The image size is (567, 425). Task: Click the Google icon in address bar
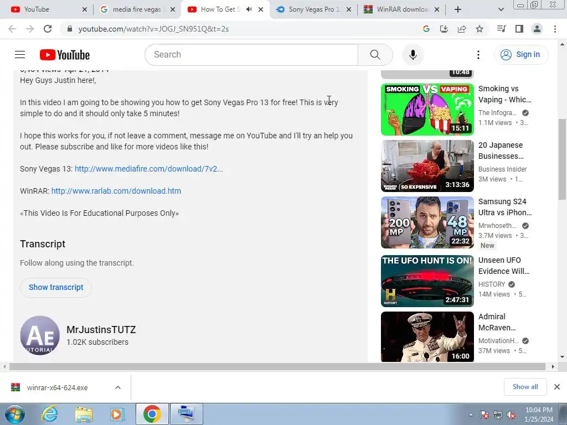point(426,29)
